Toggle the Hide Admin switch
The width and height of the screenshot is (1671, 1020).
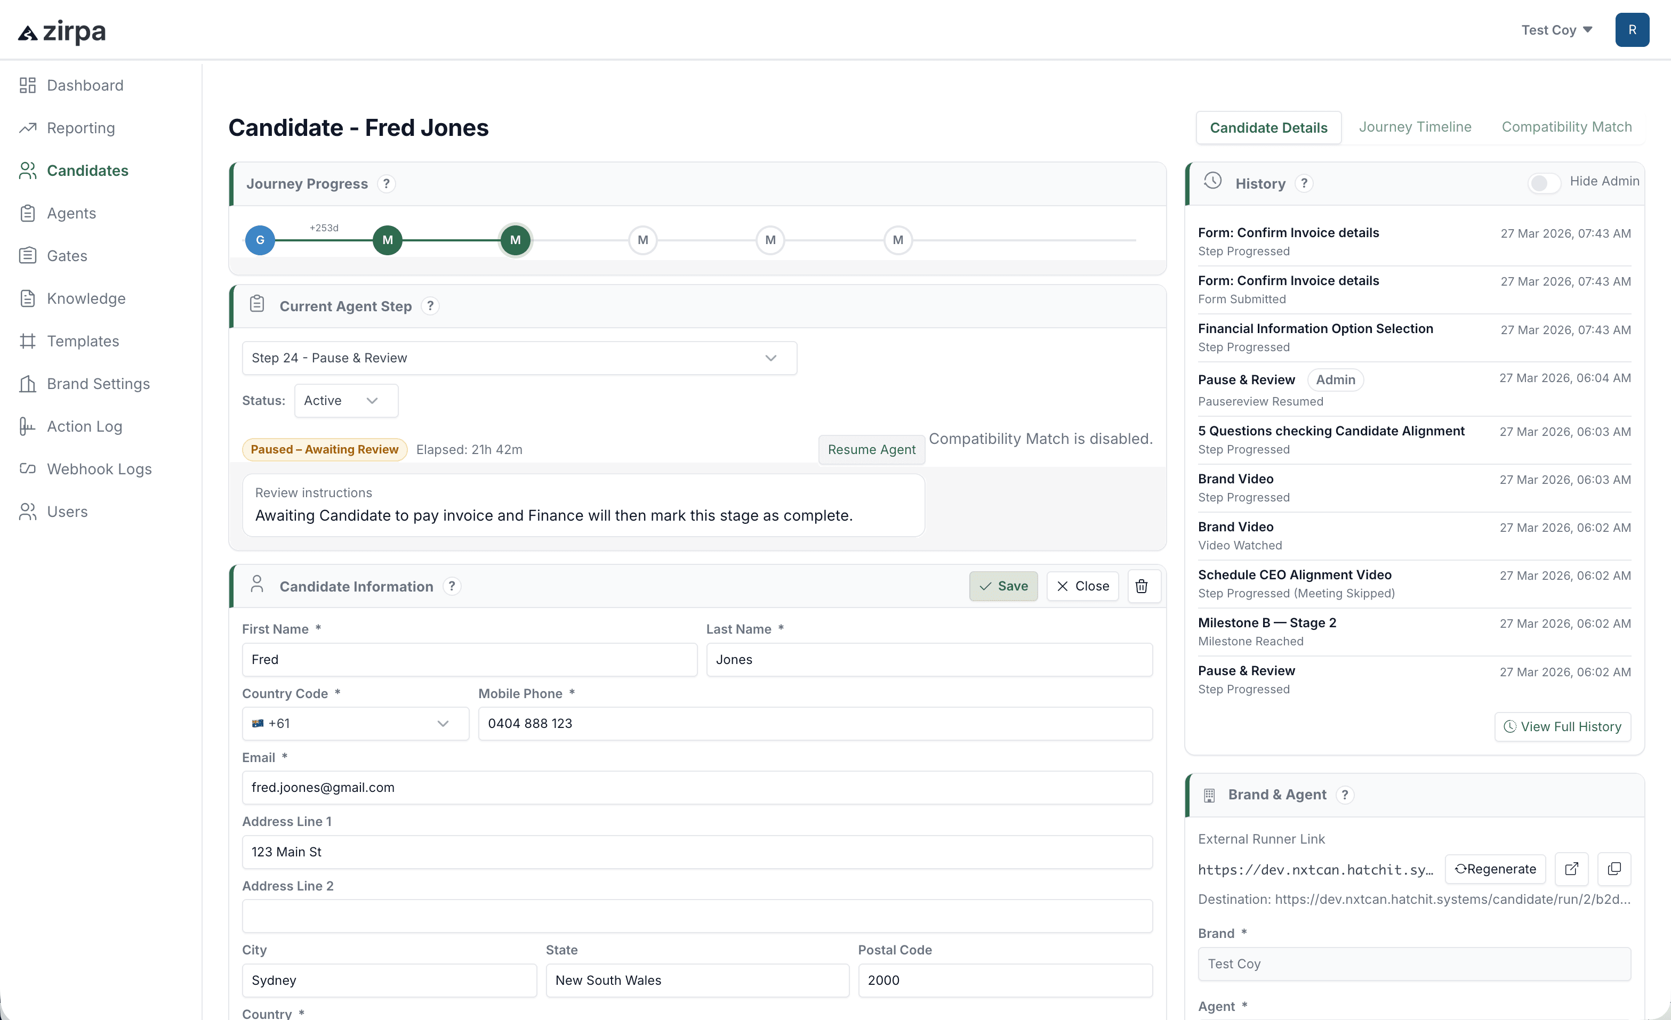pos(1544,182)
